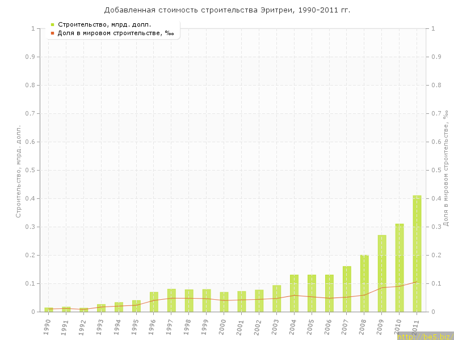
Task: Click the green Строительство legend marker
Action: (x=52, y=24)
